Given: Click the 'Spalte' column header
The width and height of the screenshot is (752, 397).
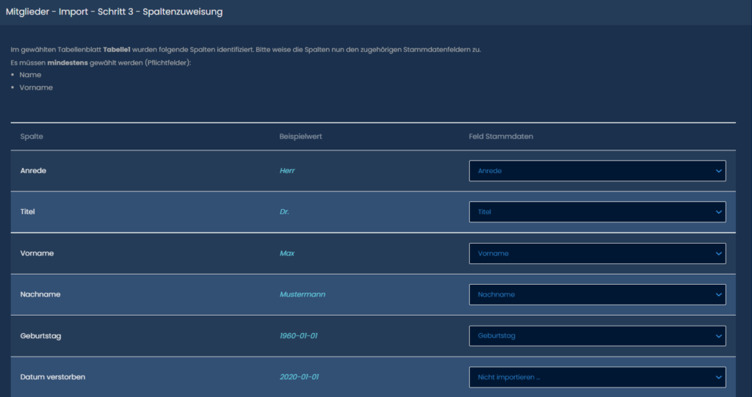Looking at the screenshot, I should [x=32, y=137].
